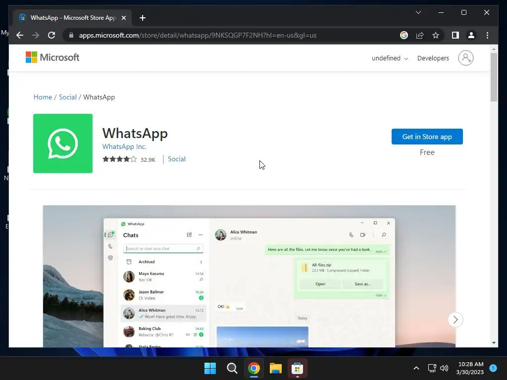507x380 pixels.
Task: Open taskbar Search
Action: coord(232,368)
